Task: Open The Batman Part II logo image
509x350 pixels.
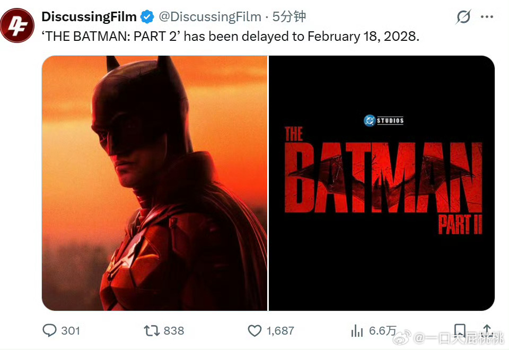Action: (382, 183)
